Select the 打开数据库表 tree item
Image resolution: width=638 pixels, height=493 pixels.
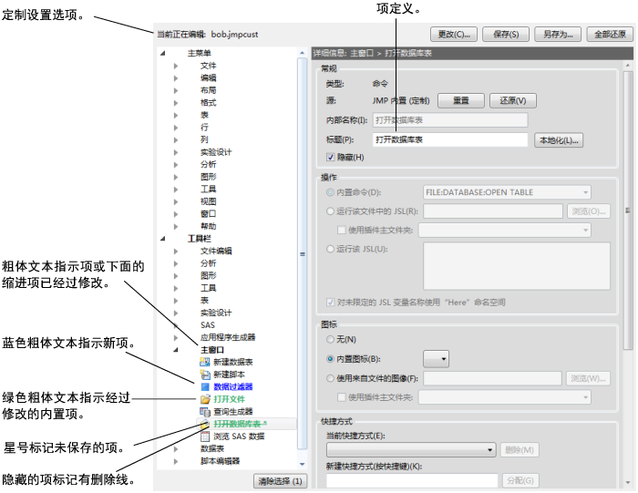point(240,424)
